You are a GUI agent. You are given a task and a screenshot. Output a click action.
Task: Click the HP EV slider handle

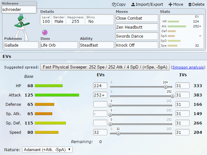click(165, 87)
